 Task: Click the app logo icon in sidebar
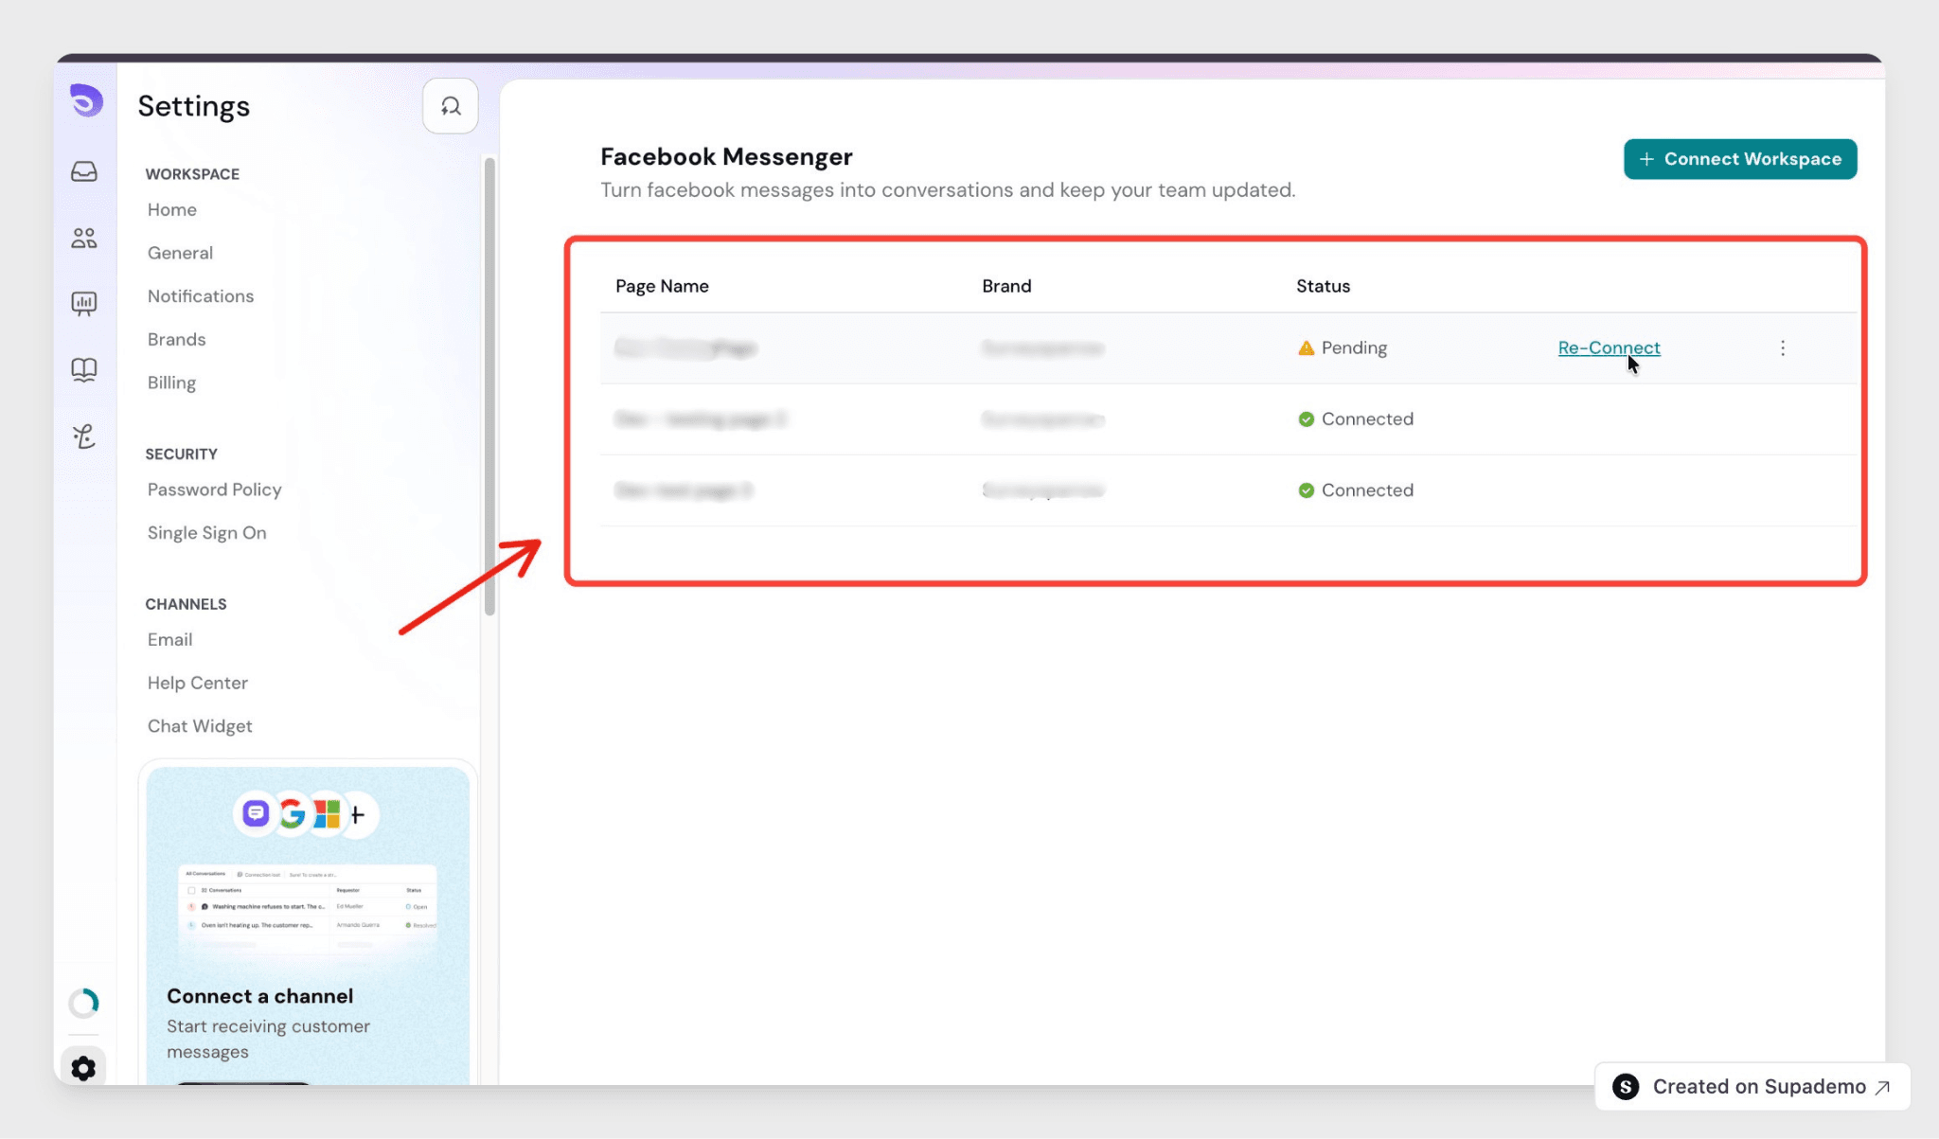point(86,100)
